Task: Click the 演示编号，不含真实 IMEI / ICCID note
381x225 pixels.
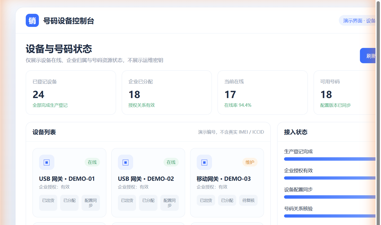Action: coord(231,132)
